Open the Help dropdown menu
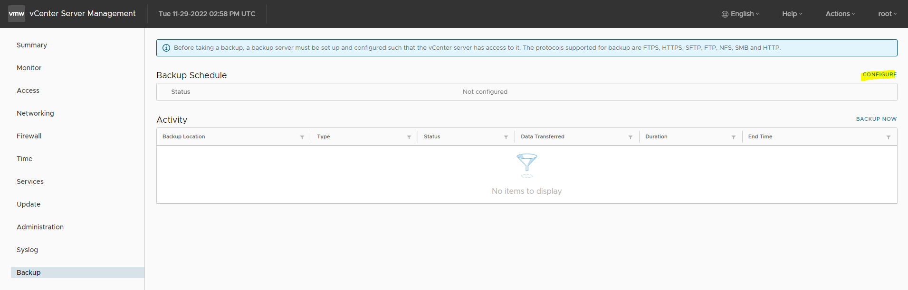 (792, 14)
